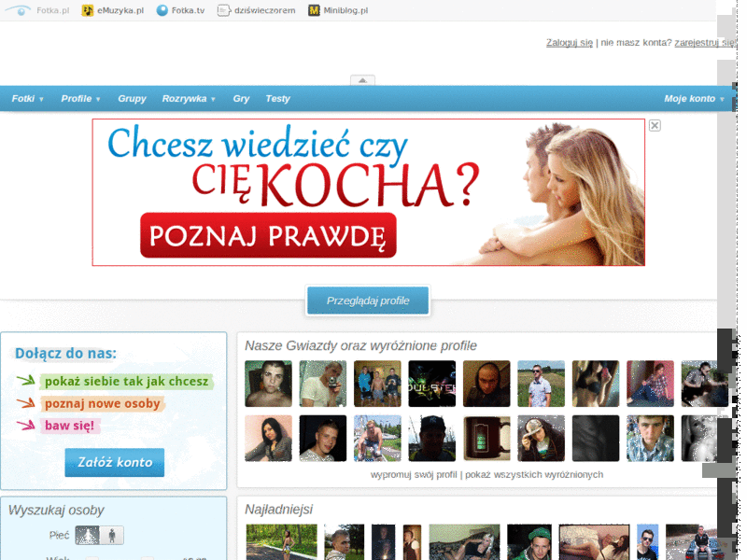
Task: Expand the Profile dropdown menu
Action: [x=80, y=99]
